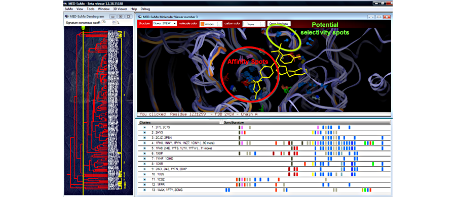This screenshot has height=197, width=456.
Task: Select row text '7 : 1YWF, 1OHD'
Action: click(163, 159)
